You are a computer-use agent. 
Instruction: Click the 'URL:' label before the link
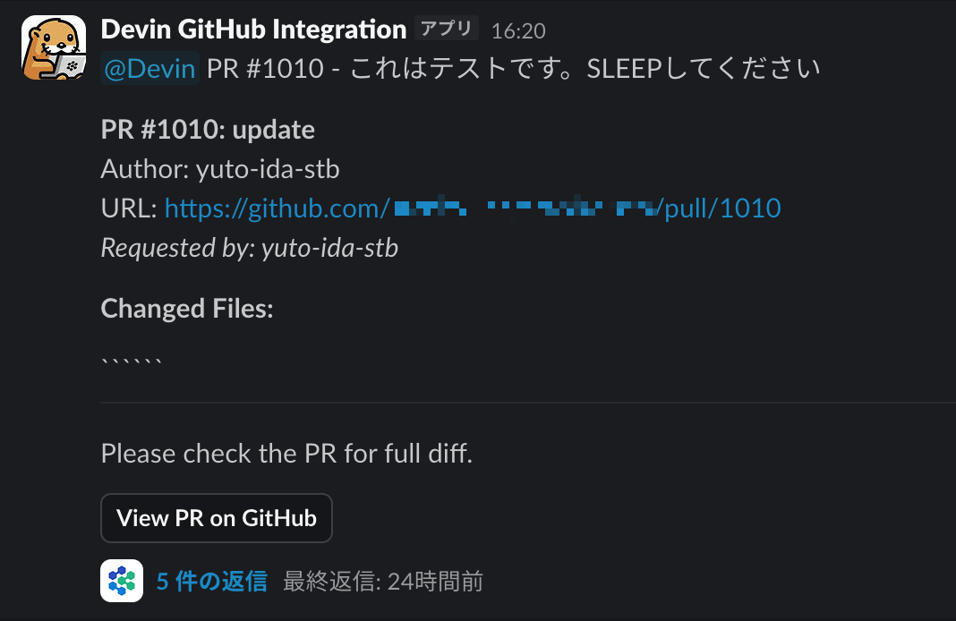[129, 208]
